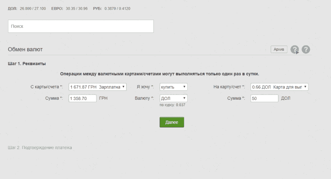Click the по курсу: 0.037 rate note
The image size is (331, 179).
pyautogui.click(x=172, y=105)
